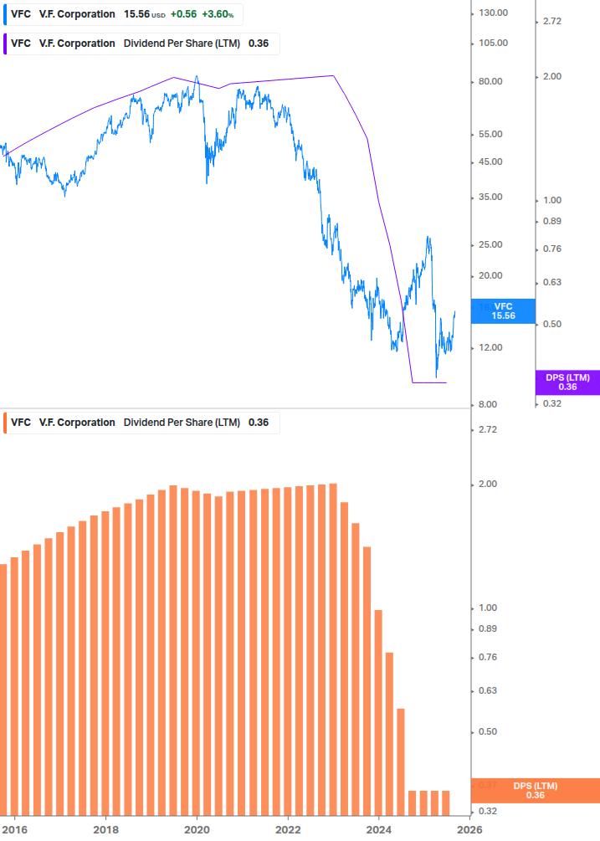Select the VFC price legend showing 15.56 USD
The image size is (600, 841).
click(123, 14)
